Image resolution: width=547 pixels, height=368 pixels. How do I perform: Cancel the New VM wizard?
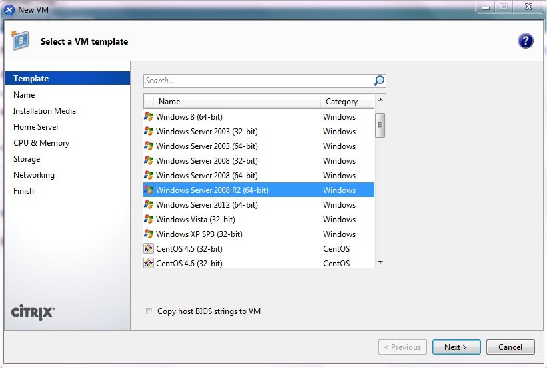[x=510, y=347]
